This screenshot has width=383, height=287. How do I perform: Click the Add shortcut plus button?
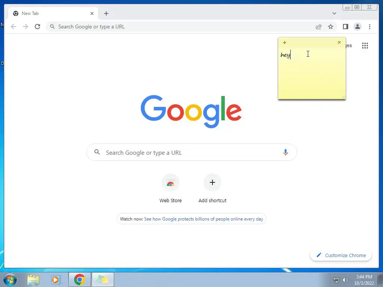coord(212,182)
